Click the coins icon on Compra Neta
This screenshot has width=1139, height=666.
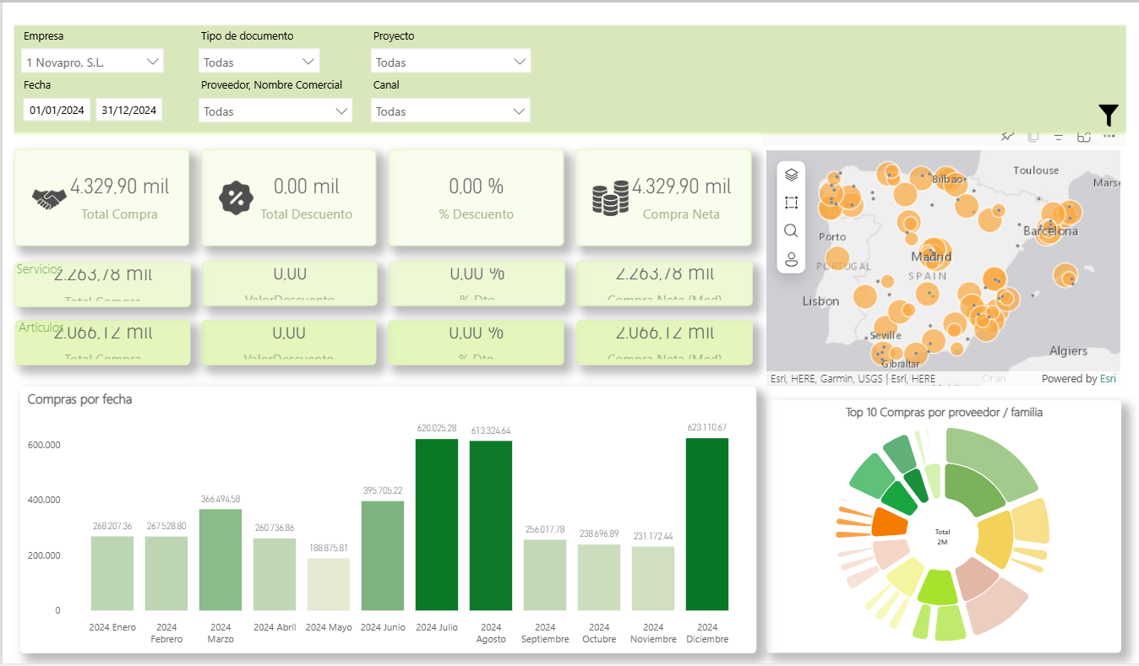pyautogui.click(x=610, y=198)
